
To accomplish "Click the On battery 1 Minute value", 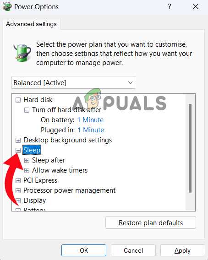I will pyautogui.click(x=90, y=120).
